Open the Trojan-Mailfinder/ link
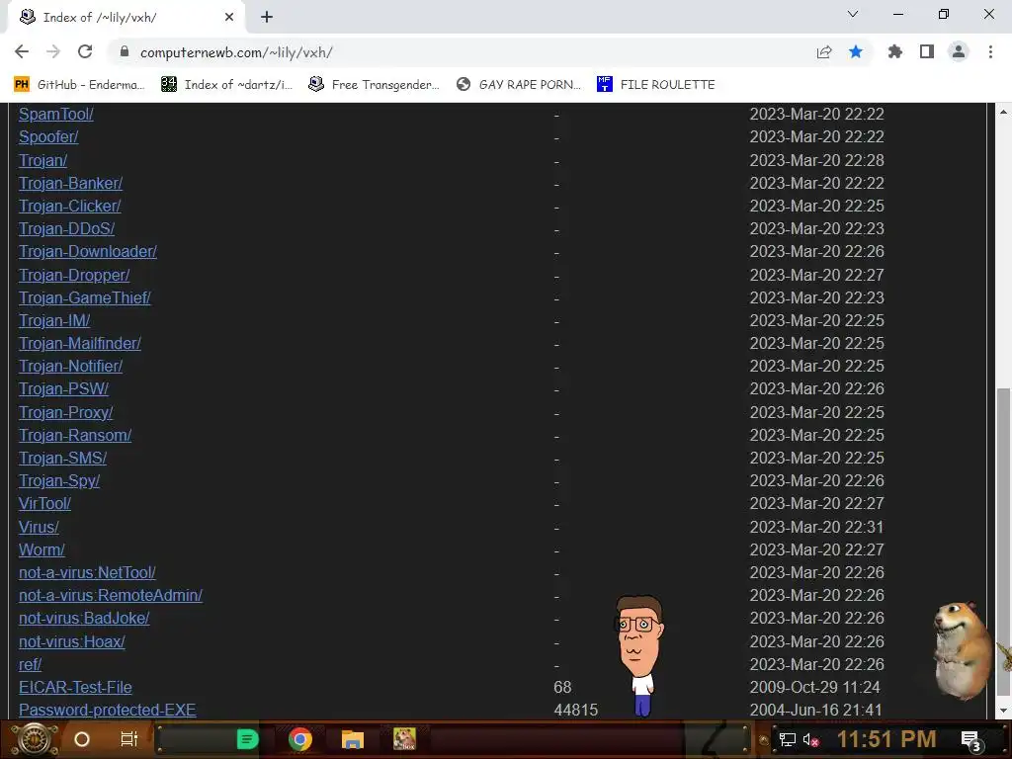This screenshot has width=1012, height=759. click(80, 343)
